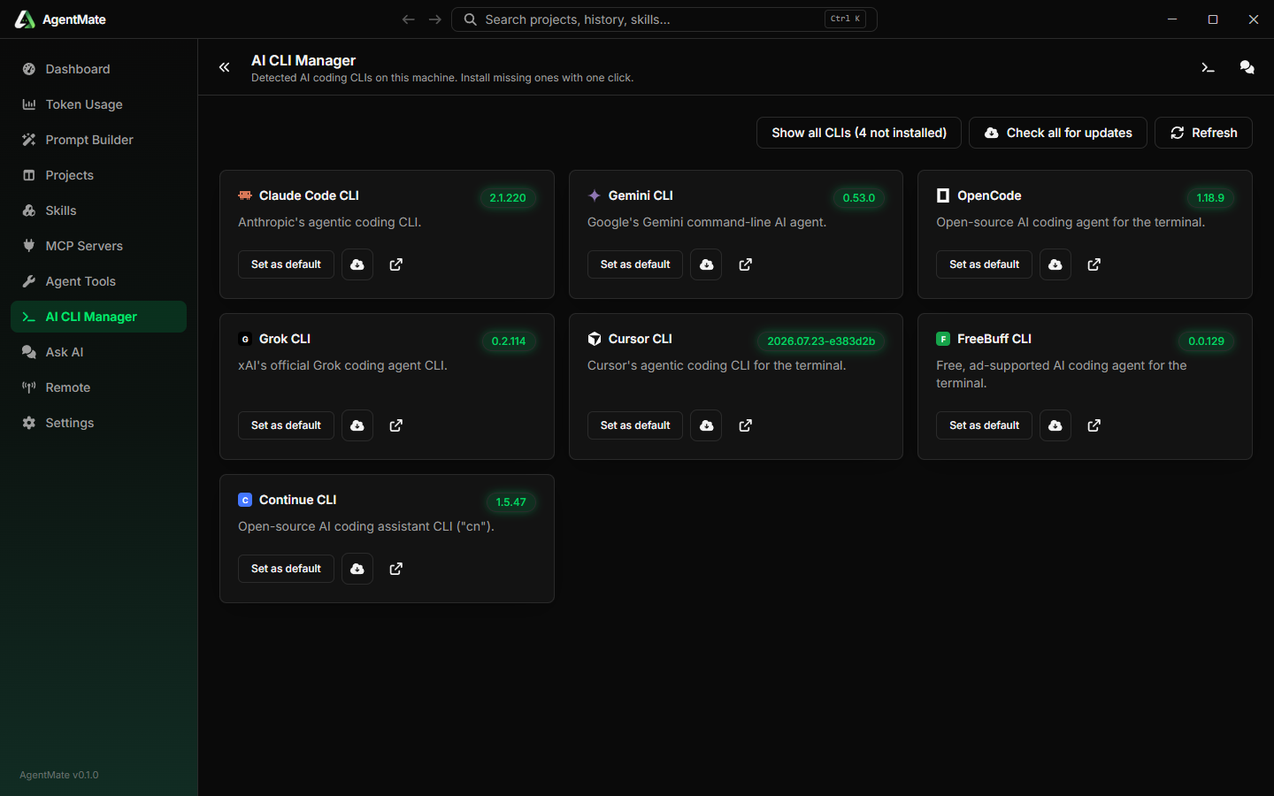Image resolution: width=1274 pixels, height=796 pixels.
Task: Open Gemini CLI external link icon
Action: click(746, 264)
